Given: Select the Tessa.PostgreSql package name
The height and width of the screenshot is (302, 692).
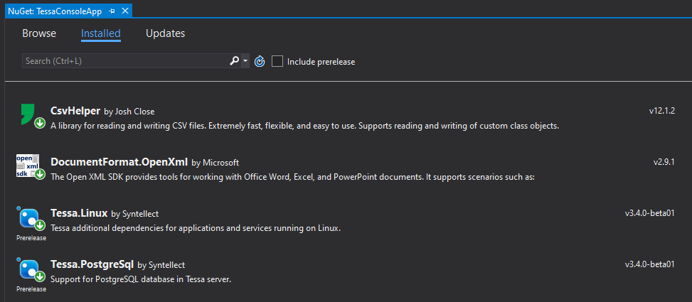Looking at the screenshot, I should pyautogui.click(x=92, y=264).
